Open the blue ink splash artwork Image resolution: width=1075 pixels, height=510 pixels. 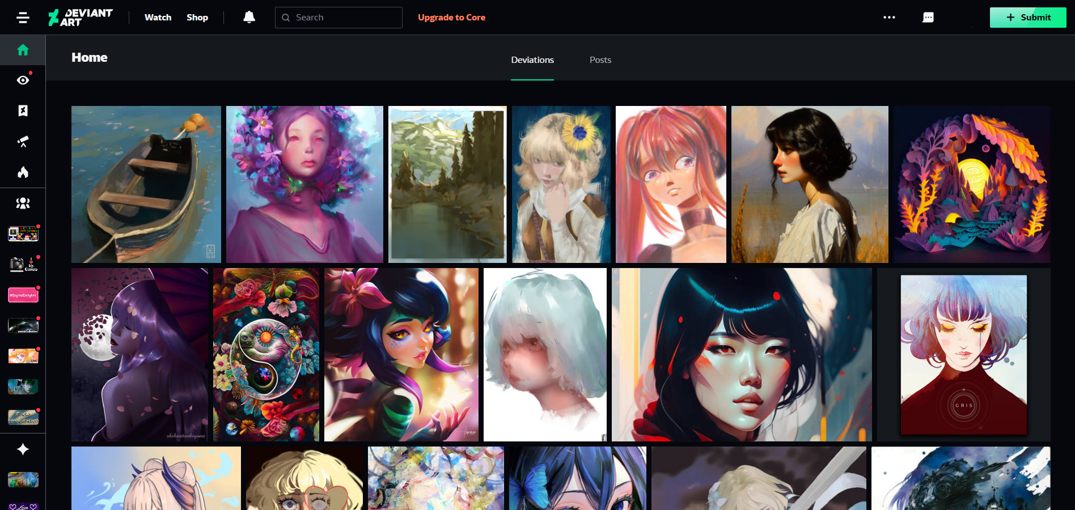(961, 478)
